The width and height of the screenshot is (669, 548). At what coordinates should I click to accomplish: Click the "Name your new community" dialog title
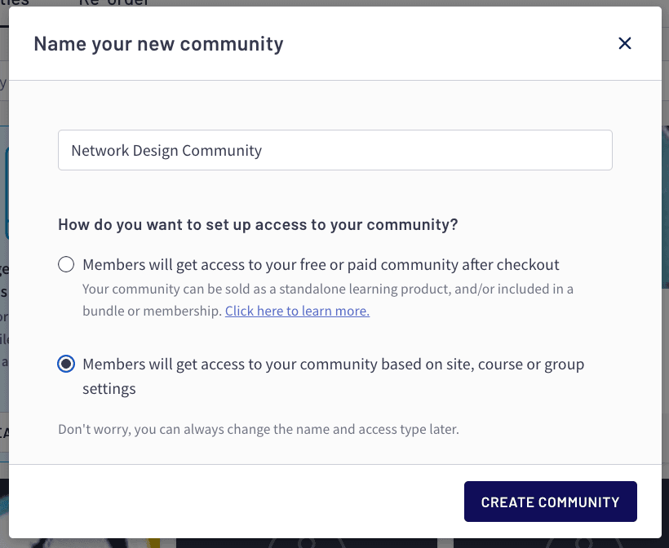158,43
